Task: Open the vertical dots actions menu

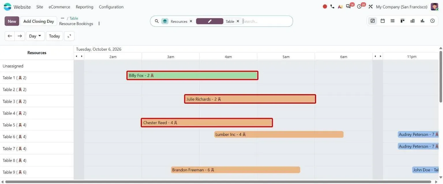Action: pyautogui.click(x=99, y=24)
